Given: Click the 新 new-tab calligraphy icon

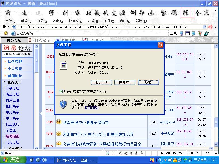Looking at the screenshot, I should [8, 13].
